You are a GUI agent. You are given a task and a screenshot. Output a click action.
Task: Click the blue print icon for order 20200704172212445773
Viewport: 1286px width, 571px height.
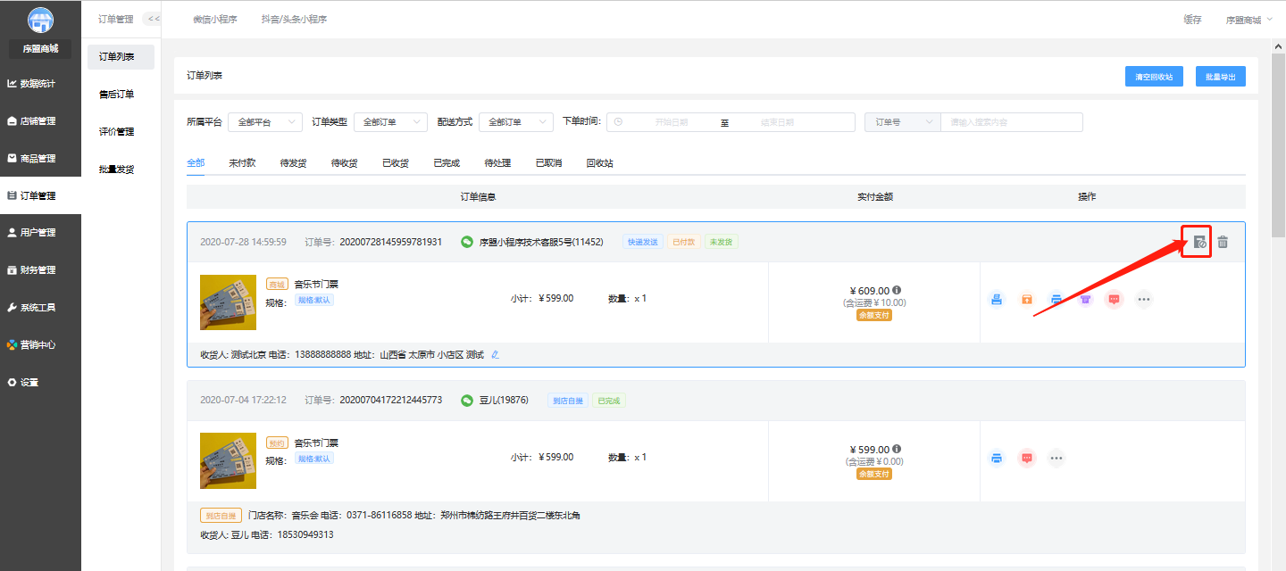point(997,459)
